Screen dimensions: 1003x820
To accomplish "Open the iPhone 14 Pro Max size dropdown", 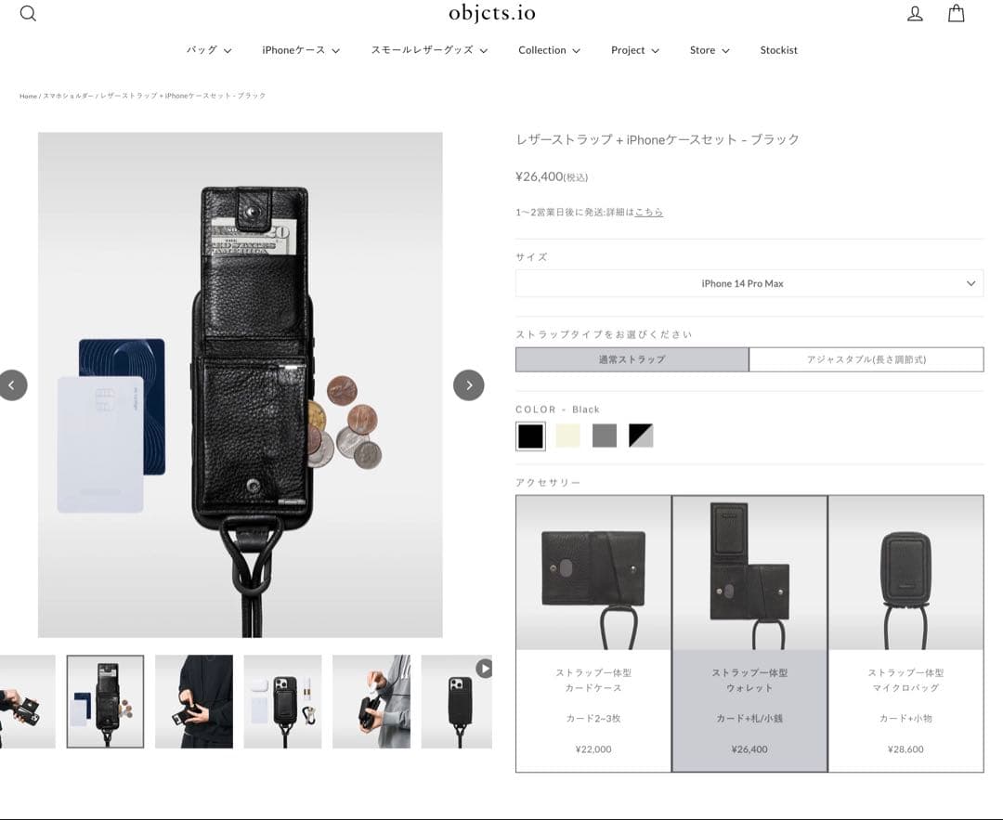I will click(x=749, y=283).
